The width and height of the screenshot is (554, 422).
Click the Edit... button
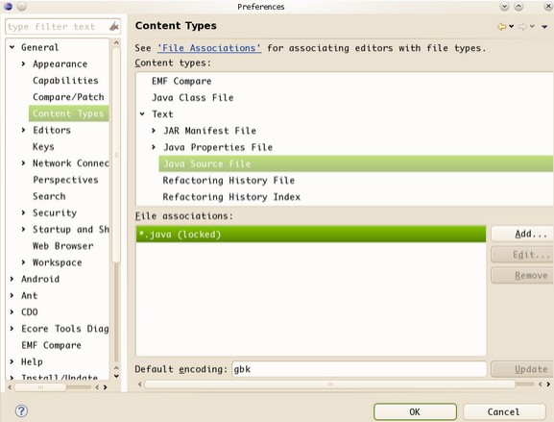coord(522,255)
